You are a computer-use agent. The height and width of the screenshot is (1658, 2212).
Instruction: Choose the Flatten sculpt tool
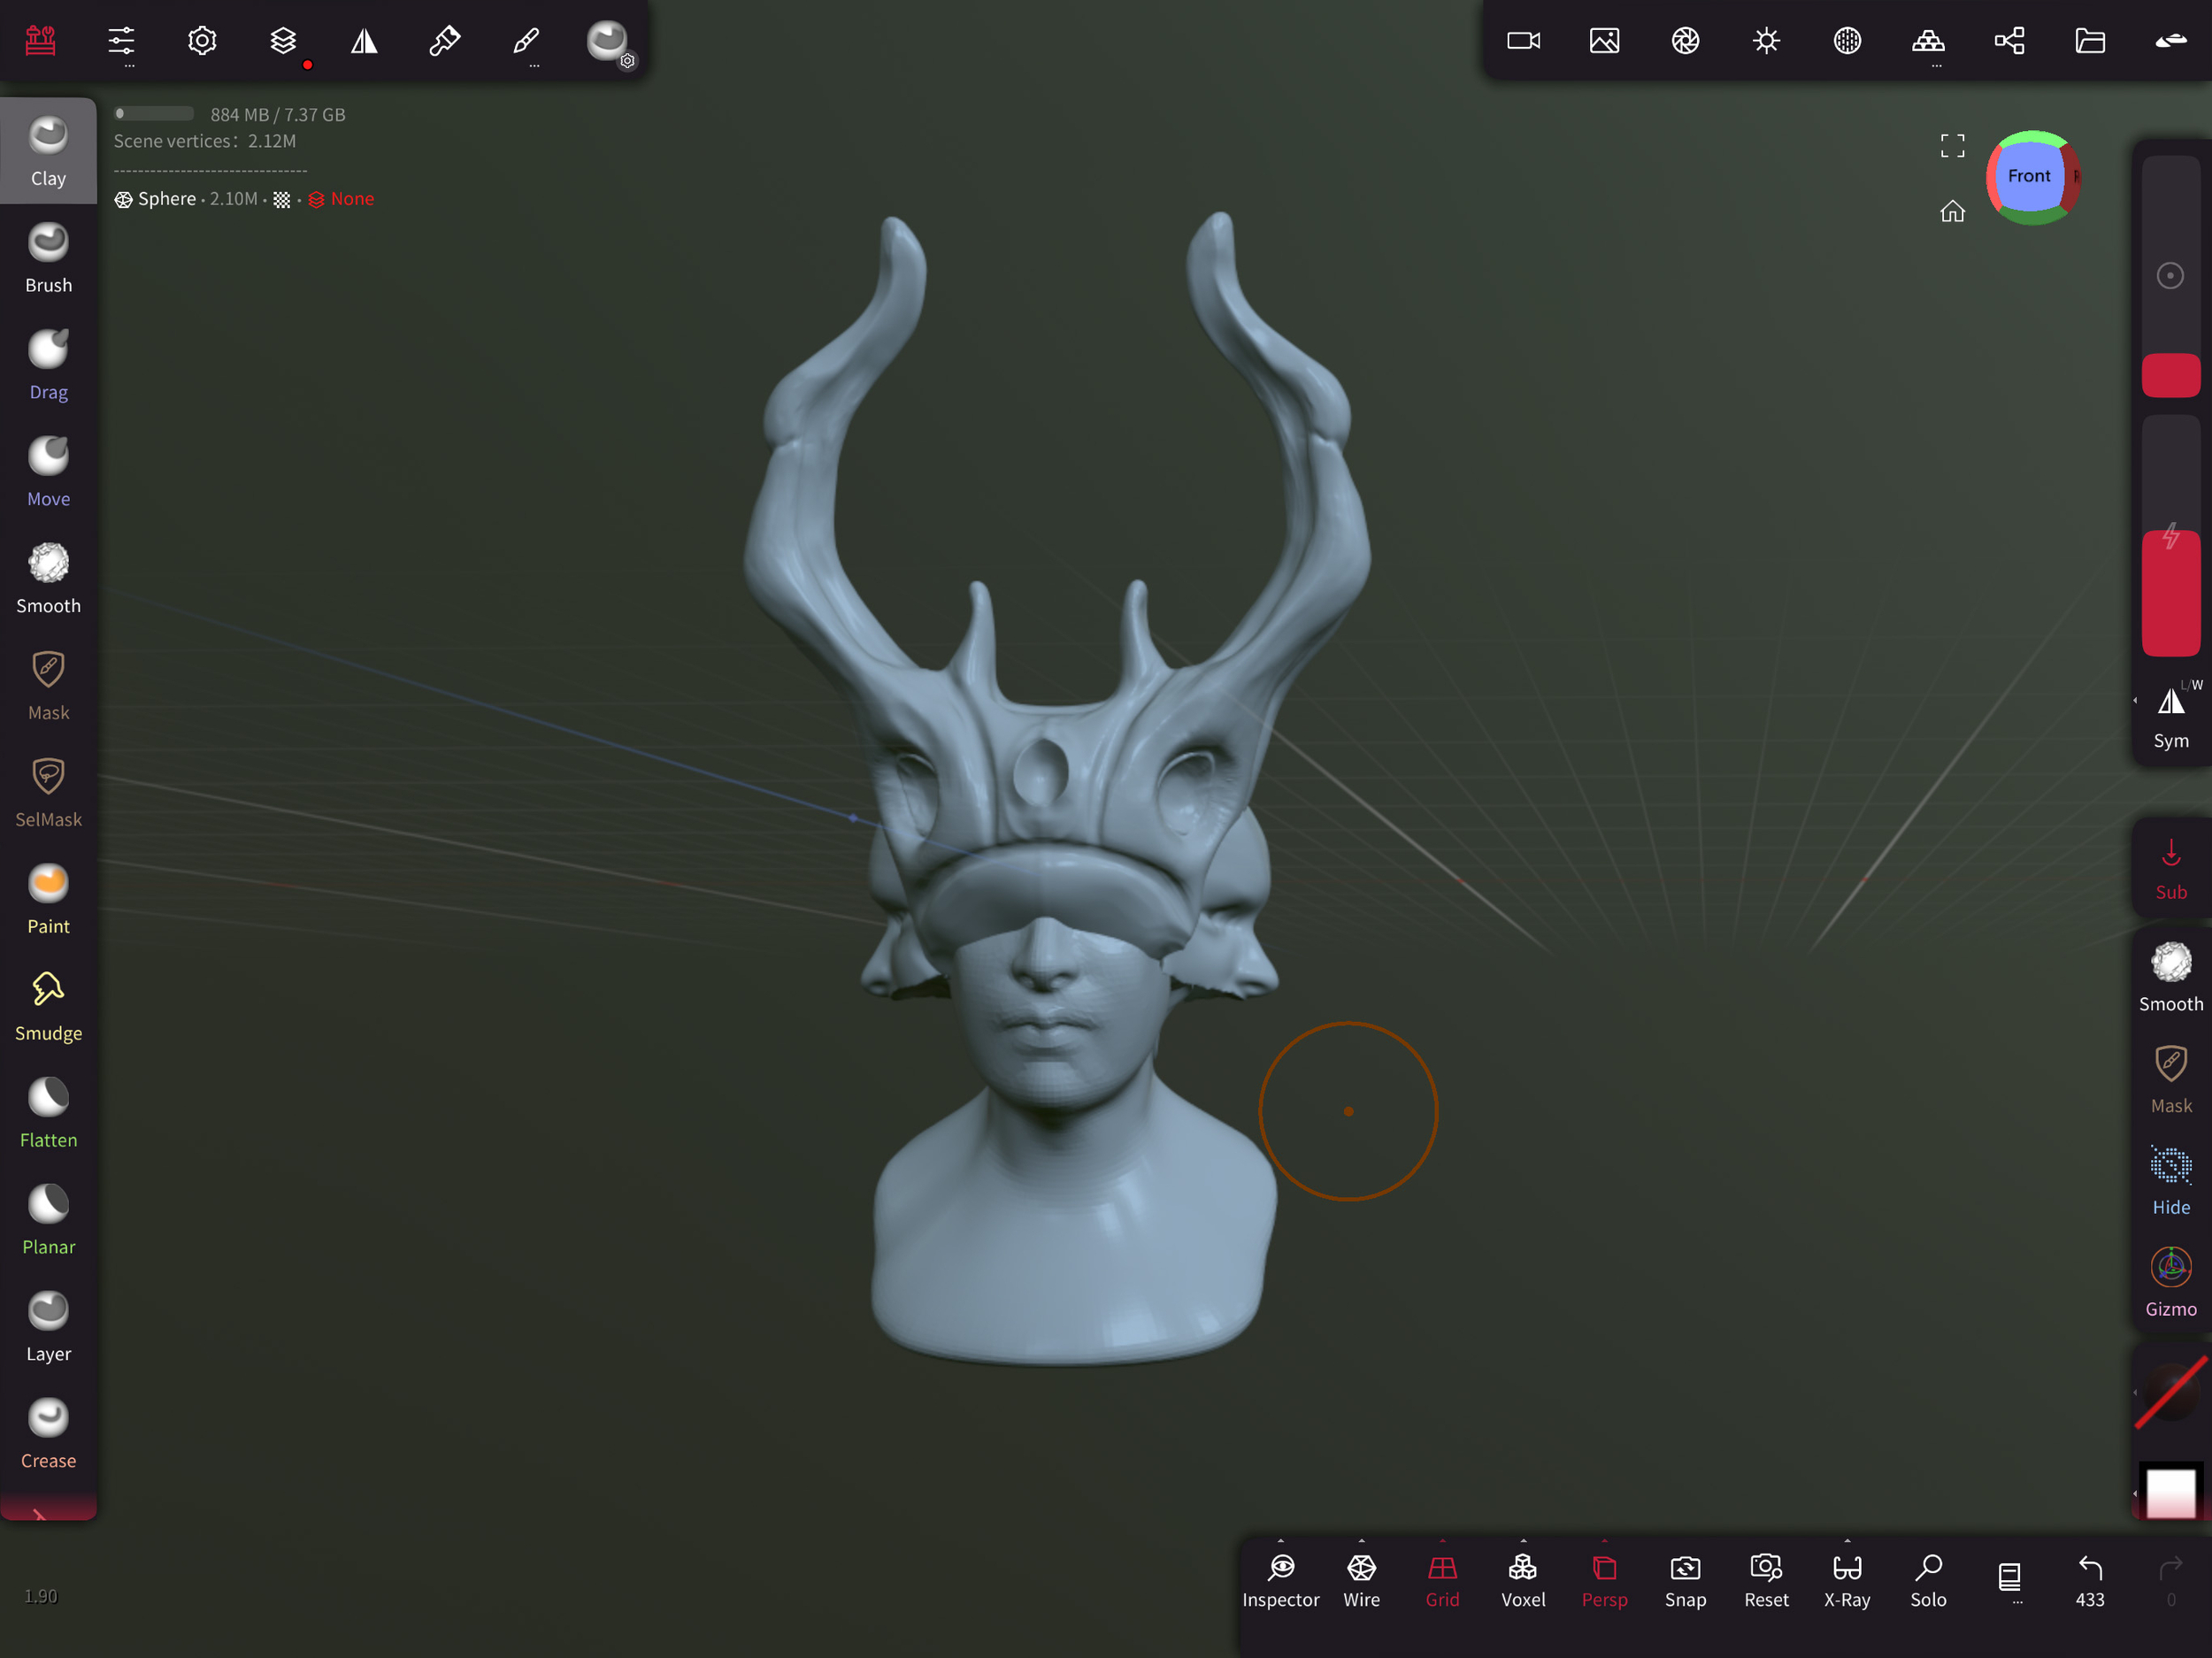tap(48, 1112)
